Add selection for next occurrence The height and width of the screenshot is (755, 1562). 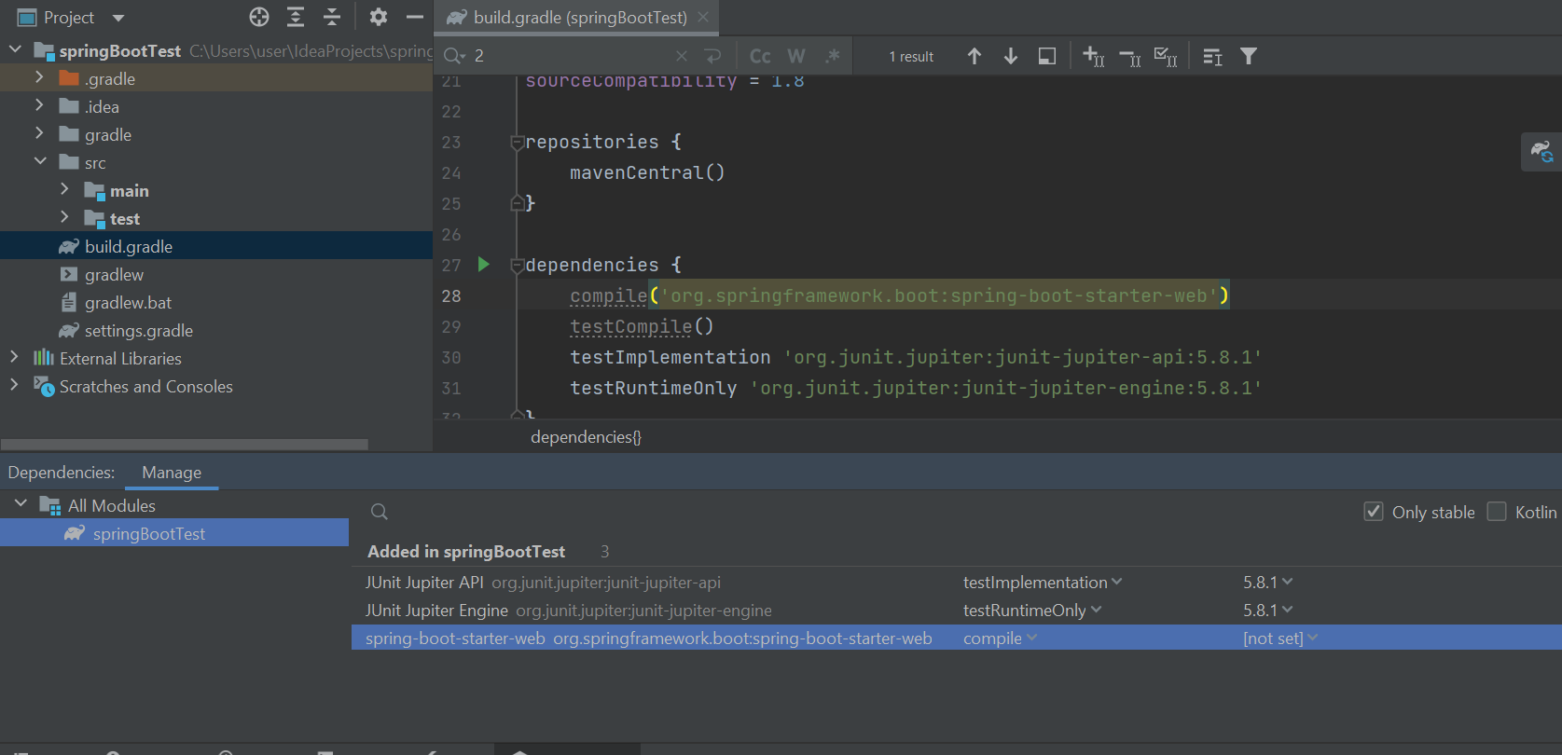click(1093, 57)
